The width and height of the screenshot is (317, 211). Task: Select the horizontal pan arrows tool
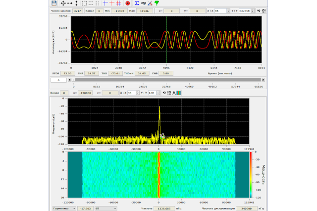69,3
